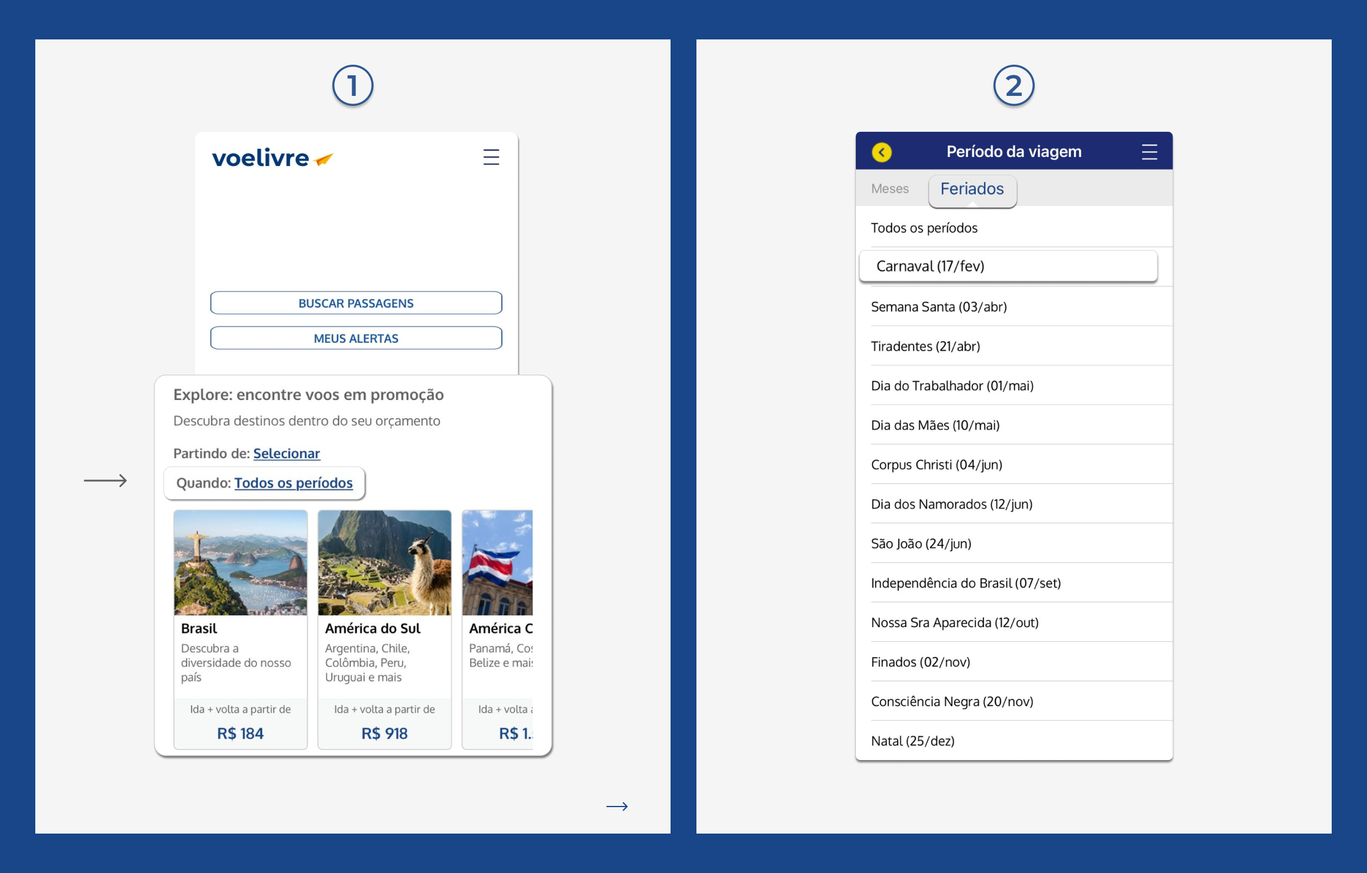Select the Carnaval (17/fev) holiday

(931, 265)
